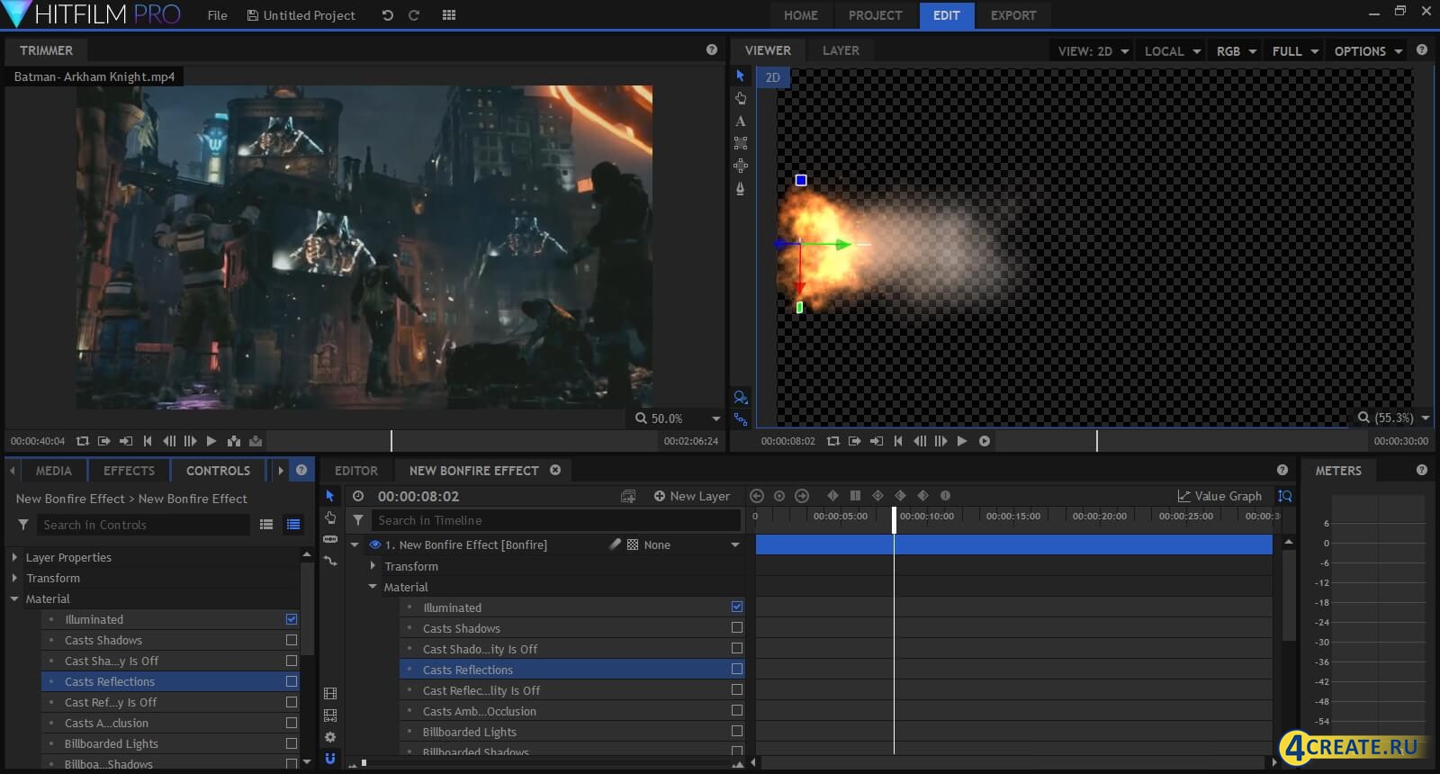Click the Trimmer scrub bar playhead

point(391,441)
